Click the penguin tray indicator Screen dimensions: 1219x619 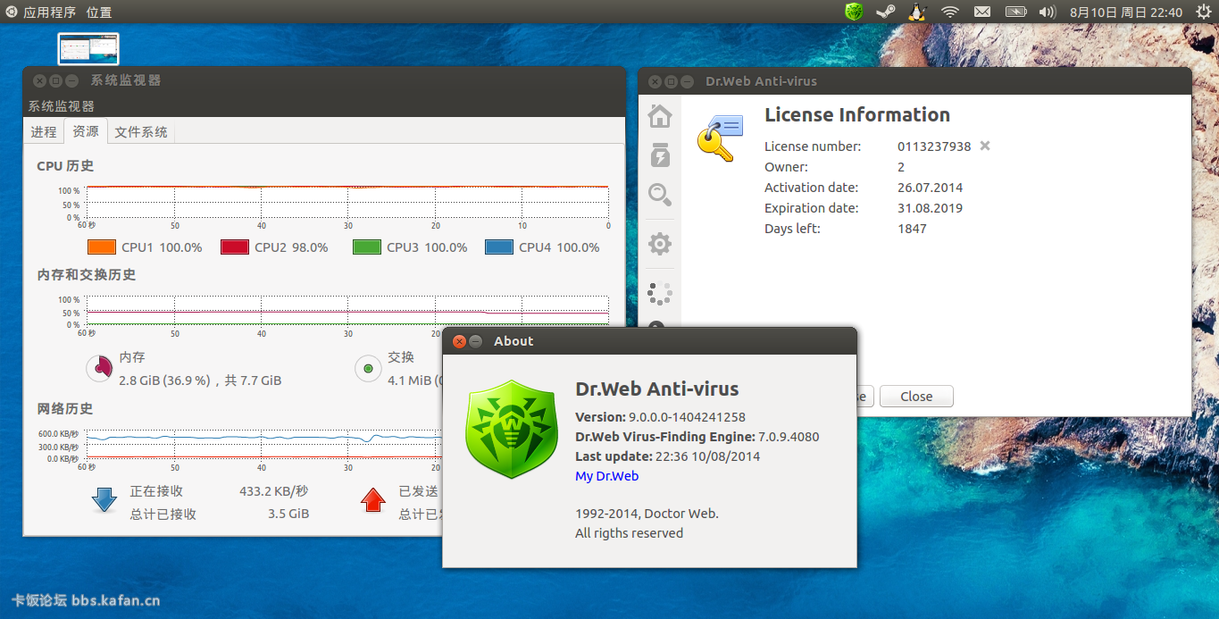pos(916,12)
